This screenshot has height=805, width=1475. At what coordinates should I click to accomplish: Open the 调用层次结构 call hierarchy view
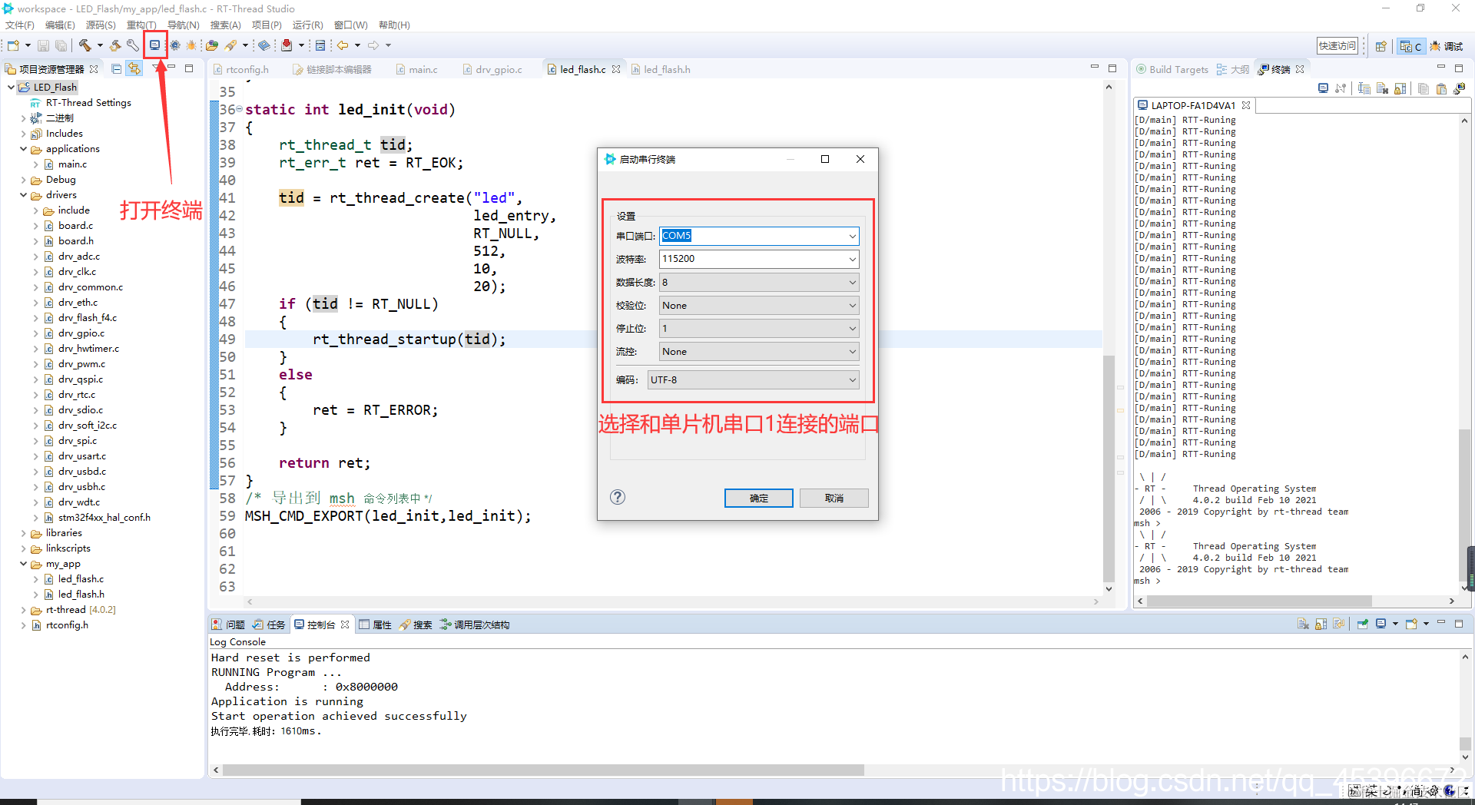tap(475, 624)
